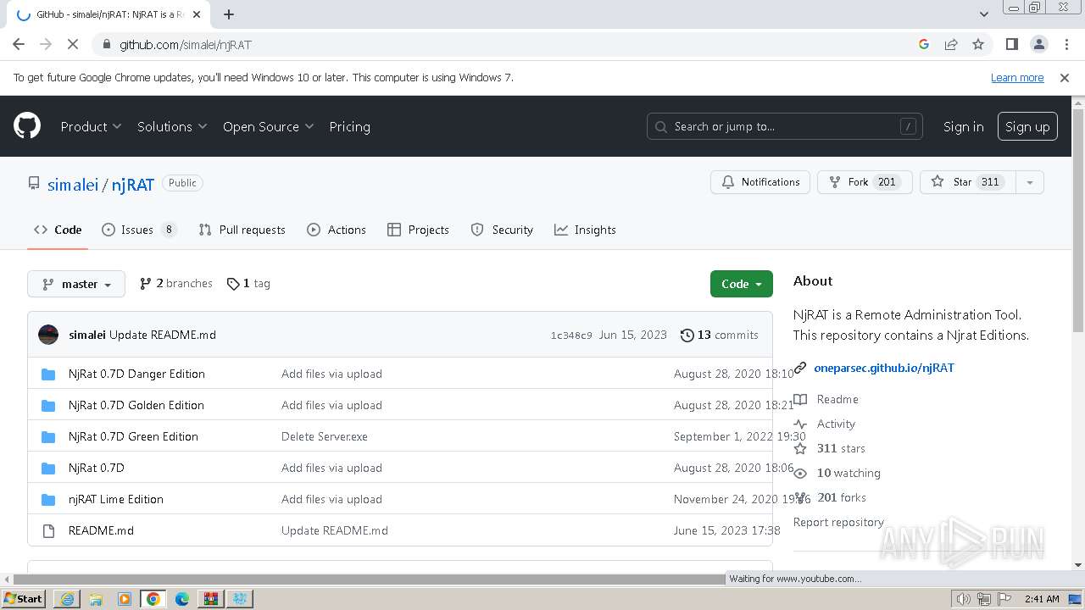Screen dimensions: 1085x610
Task: Fork the repository with Fork button
Action: point(865,182)
